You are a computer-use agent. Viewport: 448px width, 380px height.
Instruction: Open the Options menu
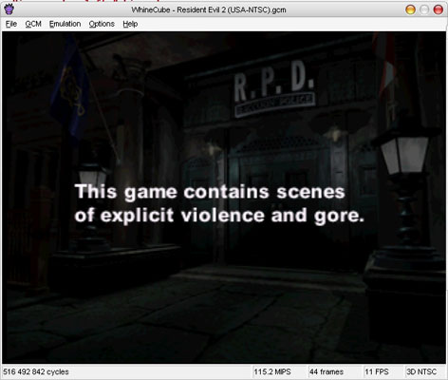click(x=102, y=24)
